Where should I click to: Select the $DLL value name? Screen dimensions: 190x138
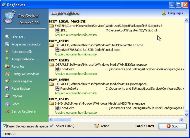coord(64,30)
